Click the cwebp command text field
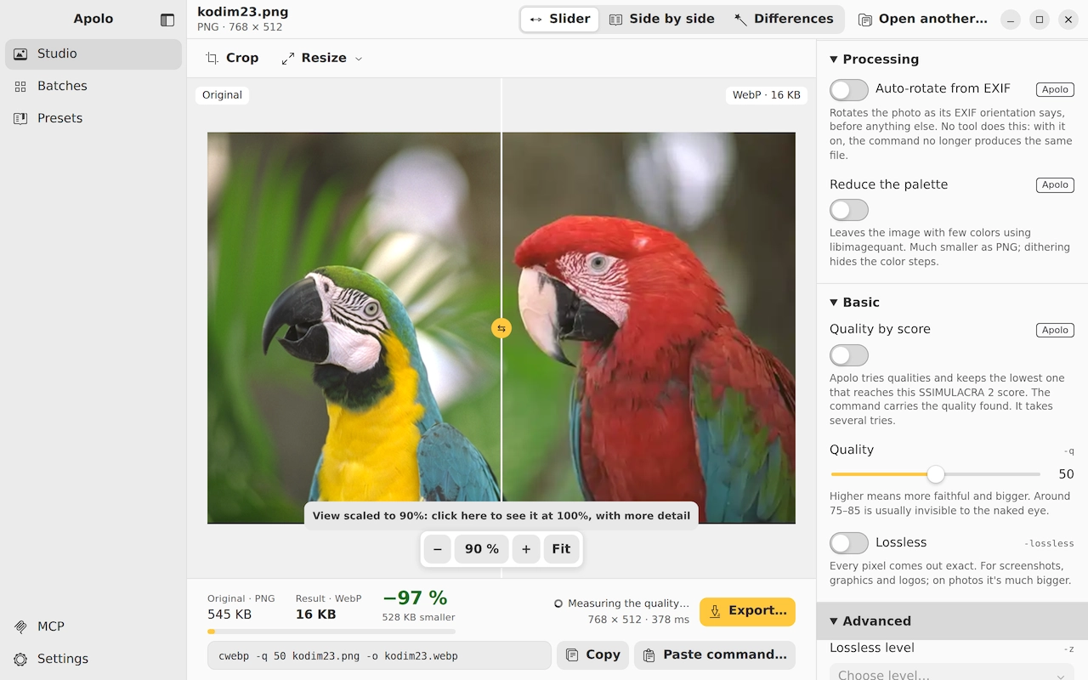This screenshot has width=1088, height=680. point(379,655)
